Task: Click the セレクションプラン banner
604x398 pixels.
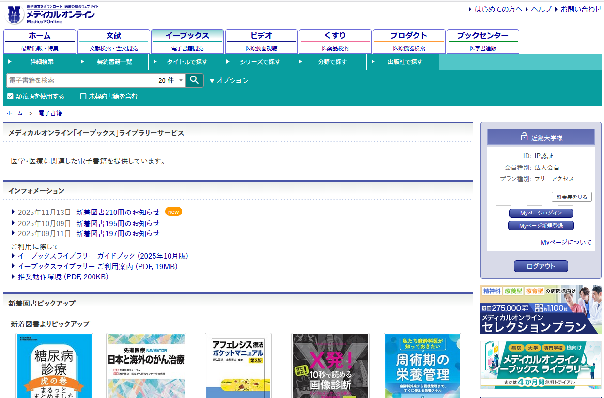Action: 541,309
